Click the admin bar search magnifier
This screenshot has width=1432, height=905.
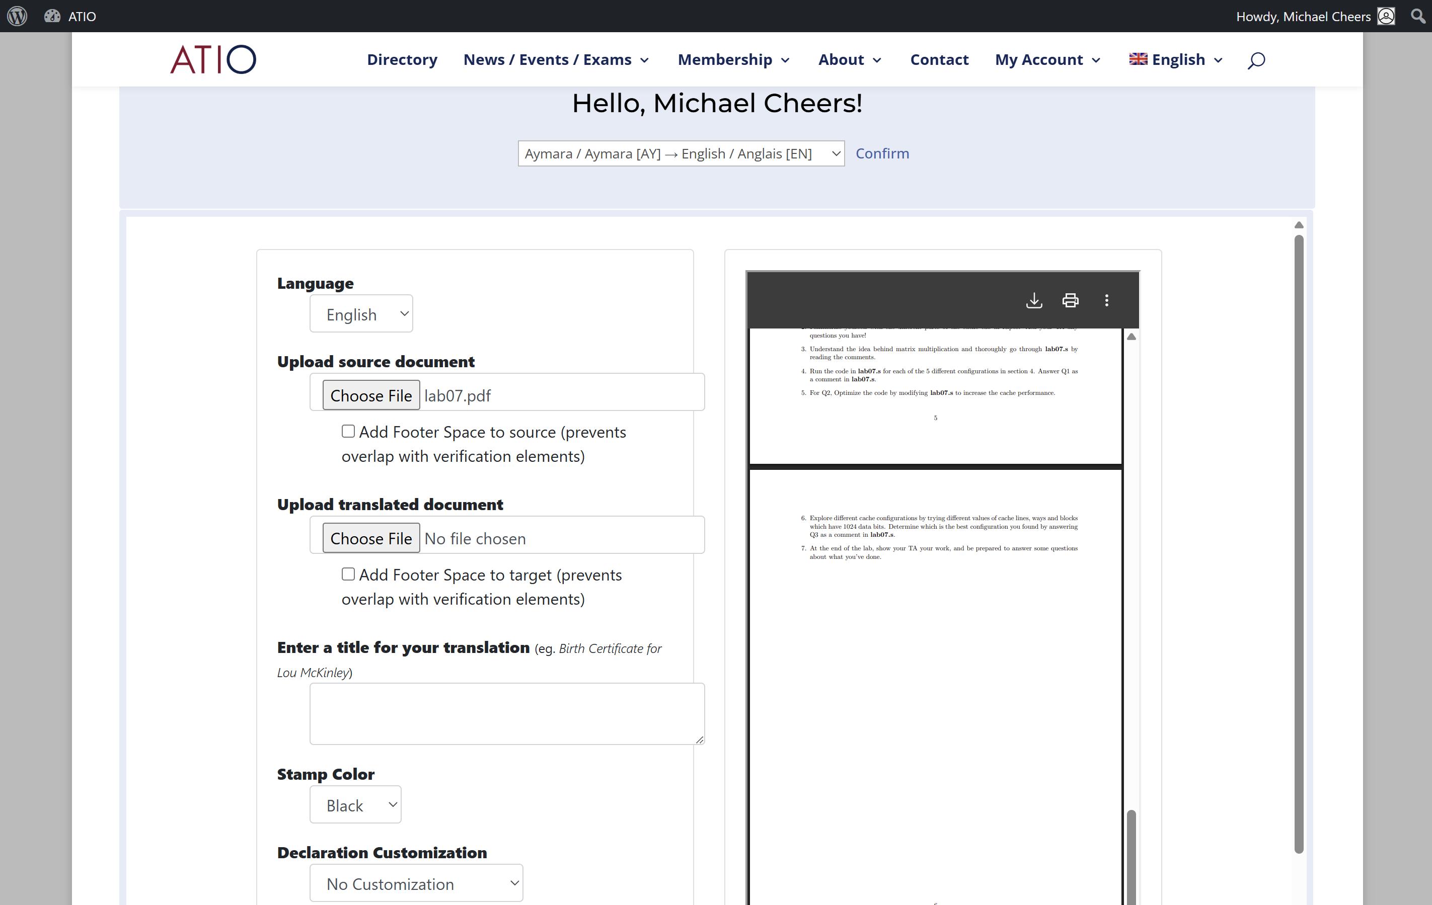1417,16
